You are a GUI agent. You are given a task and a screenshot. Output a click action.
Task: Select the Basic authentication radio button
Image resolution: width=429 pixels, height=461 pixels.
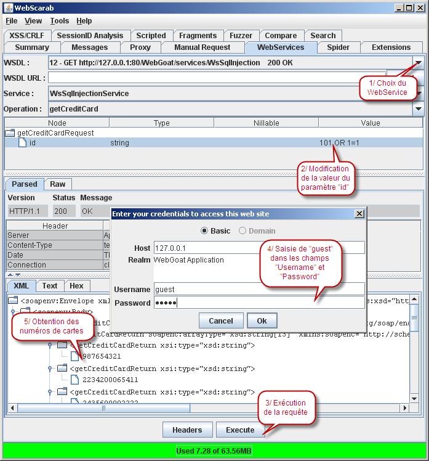coord(205,231)
